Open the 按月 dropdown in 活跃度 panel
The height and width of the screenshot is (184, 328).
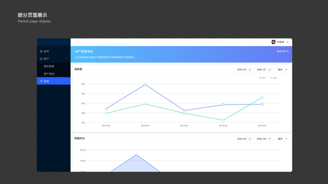pyautogui.click(x=282, y=70)
